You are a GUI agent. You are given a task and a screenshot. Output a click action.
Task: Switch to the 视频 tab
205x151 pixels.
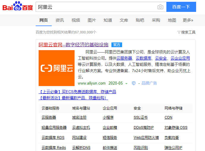76,20
